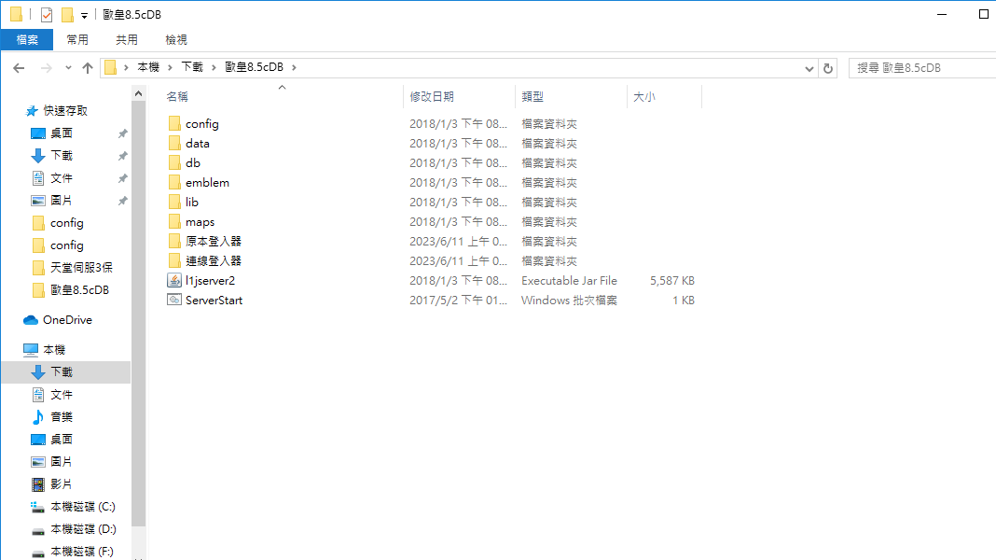
Task: Open the address bar history dropdown
Action: [x=809, y=68]
